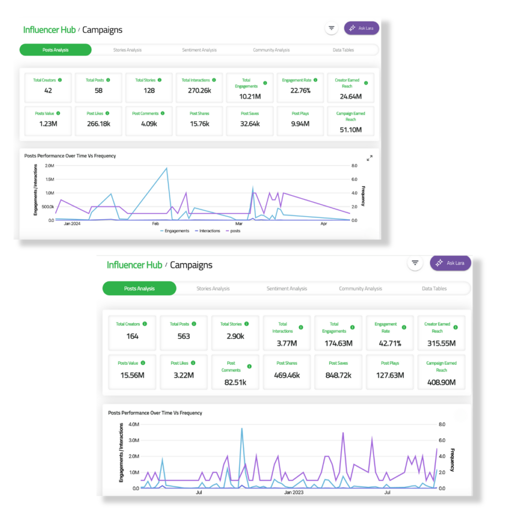The width and height of the screenshot is (522, 522).
Task: Click the filter icon in the 164-creators dashboard header
Action: point(415,263)
